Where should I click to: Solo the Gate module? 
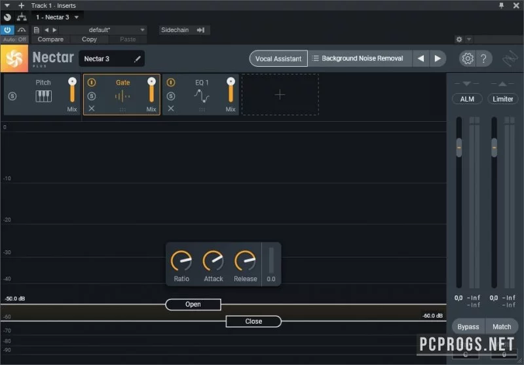92,96
